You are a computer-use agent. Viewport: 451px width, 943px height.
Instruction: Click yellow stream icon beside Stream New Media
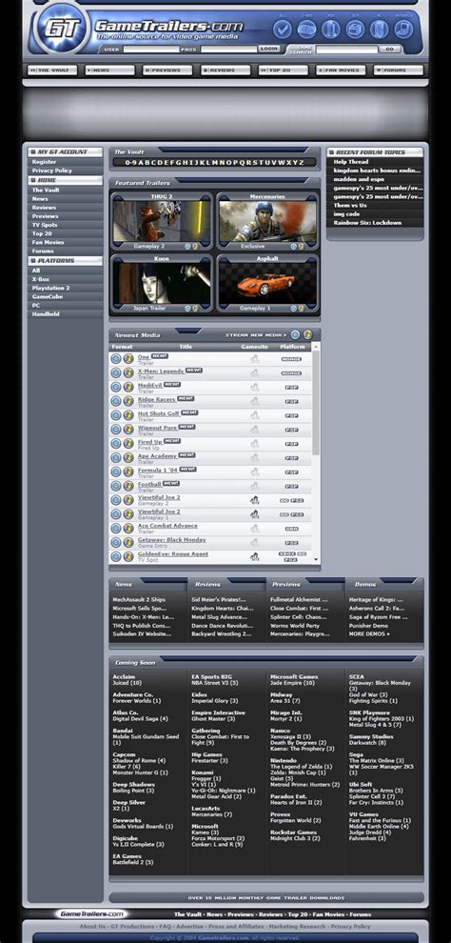(308, 334)
